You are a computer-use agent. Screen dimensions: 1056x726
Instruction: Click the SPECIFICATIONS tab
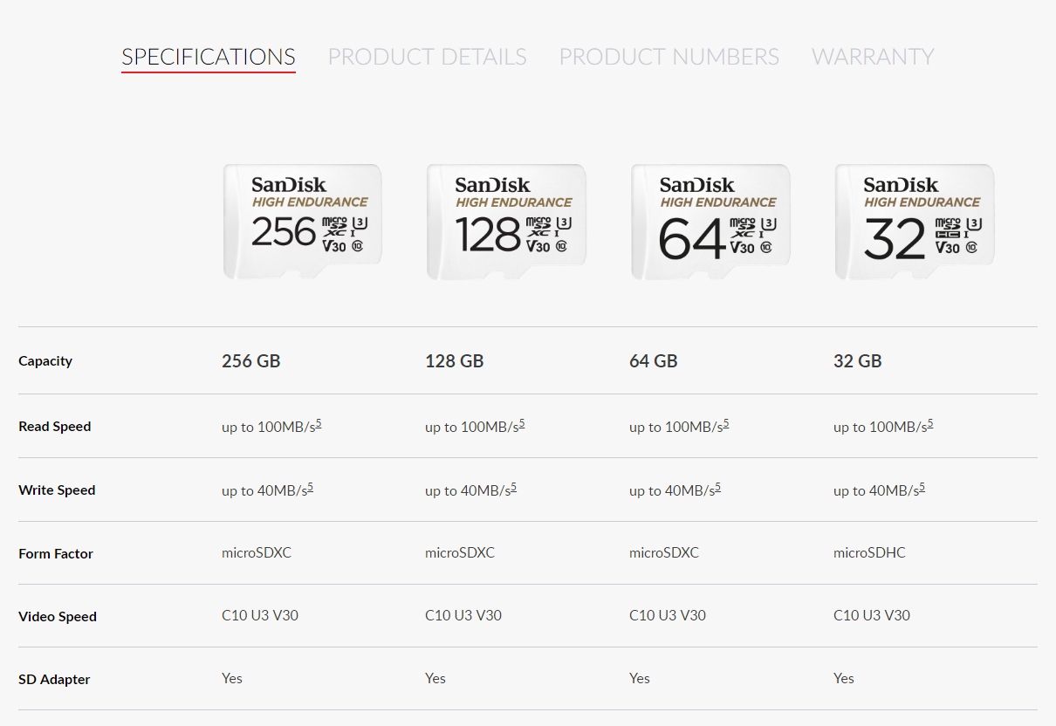pyautogui.click(x=208, y=56)
